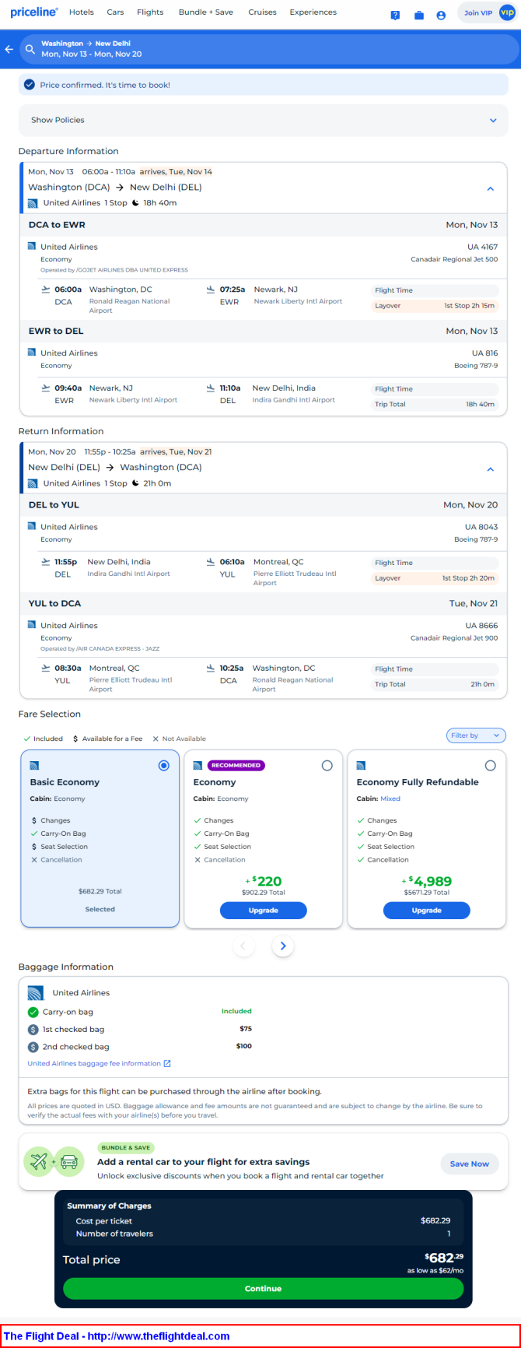Screen dimensions: 521x1348
Task: Upgrade to Economy fare for $220
Action: point(264,910)
